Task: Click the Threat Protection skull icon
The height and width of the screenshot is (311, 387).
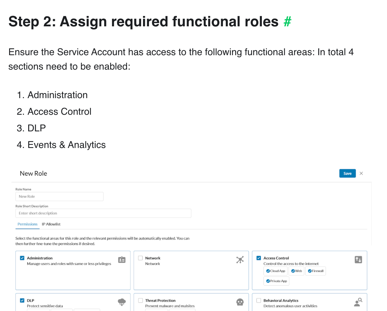Action: (240, 302)
